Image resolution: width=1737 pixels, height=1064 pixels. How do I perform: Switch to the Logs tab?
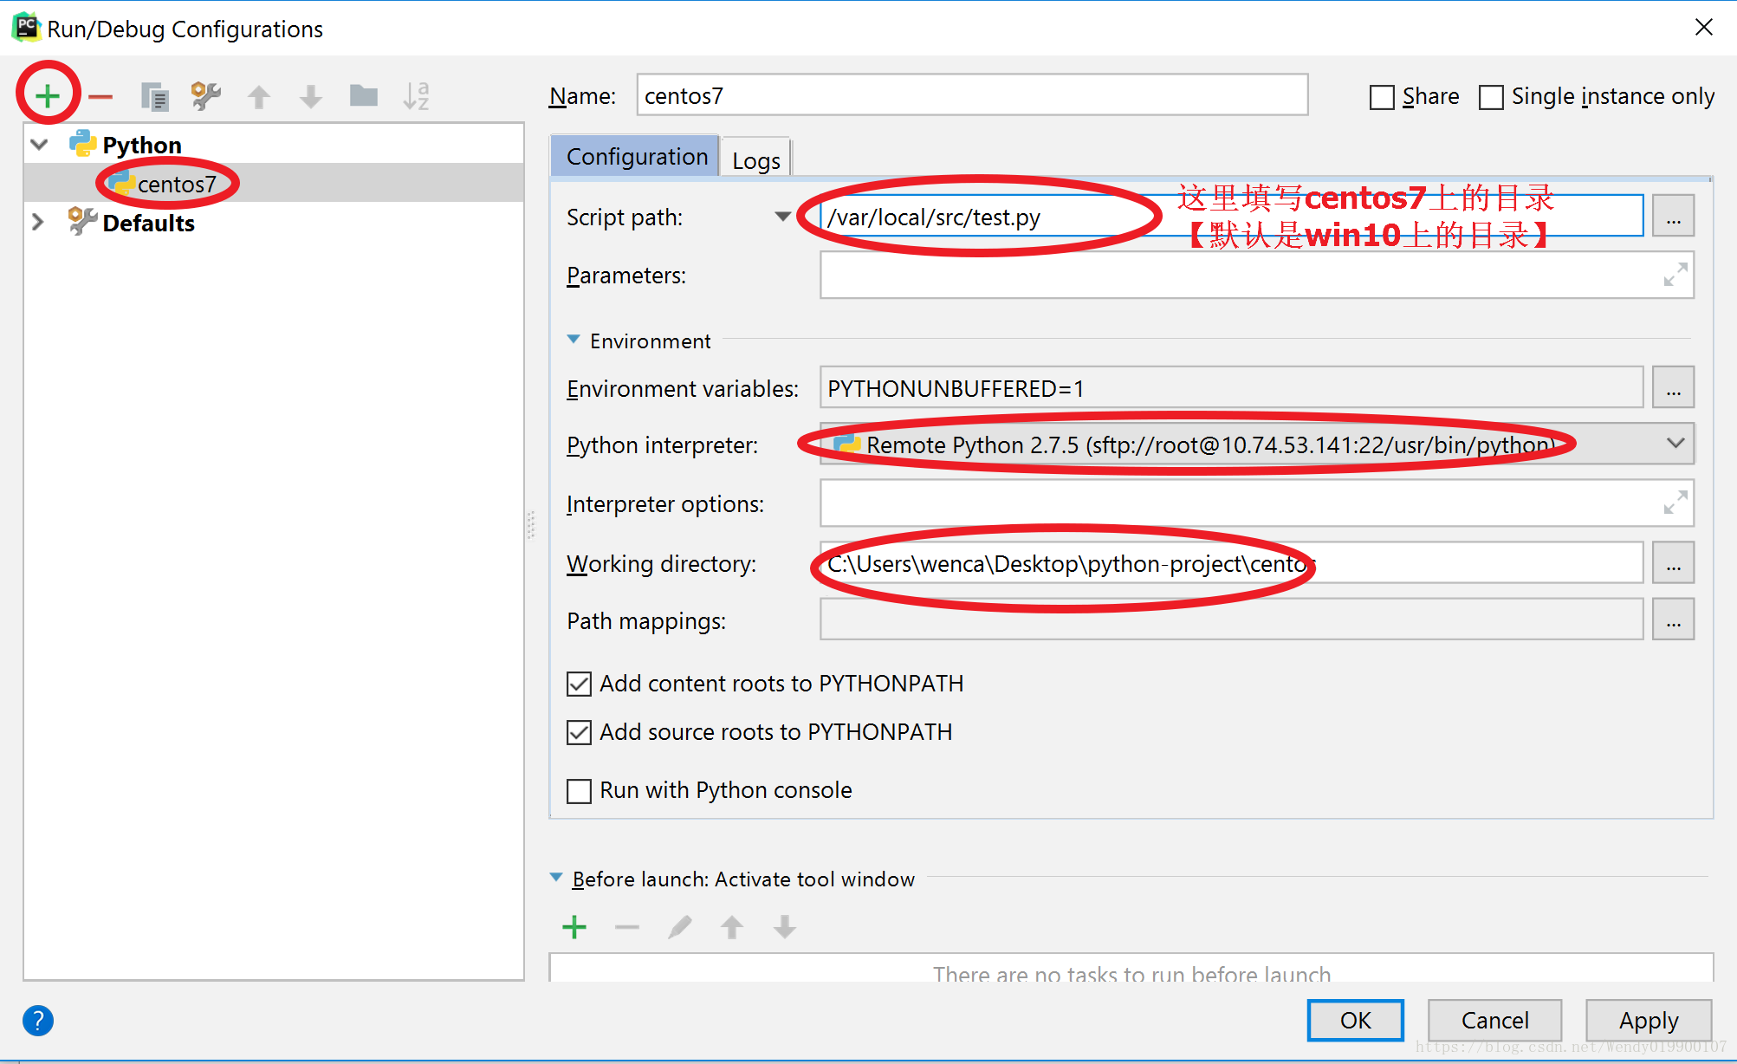(x=755, y=160)
